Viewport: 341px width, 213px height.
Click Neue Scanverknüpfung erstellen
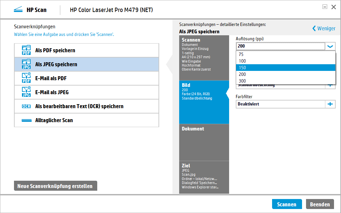(x=55, y=186)
